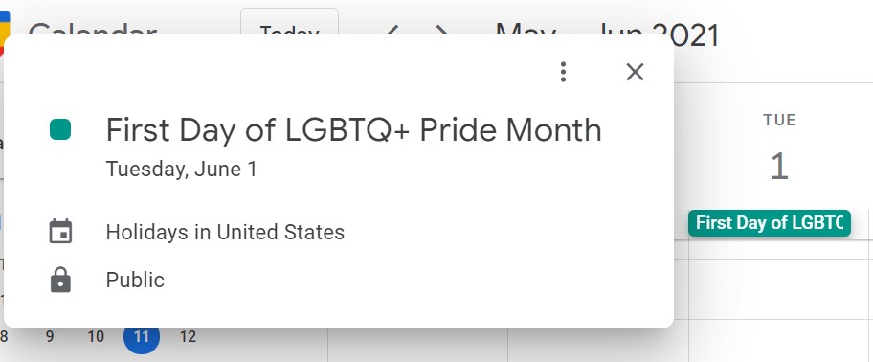The image size is (873, 362).
Task: Click empty time slot below Tuesday's event
Action: (780, 288)
